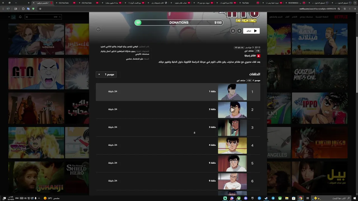Open Telegram icon in taskbar
Viewport: 358px width, 201px height.
(x=273, y=198)
